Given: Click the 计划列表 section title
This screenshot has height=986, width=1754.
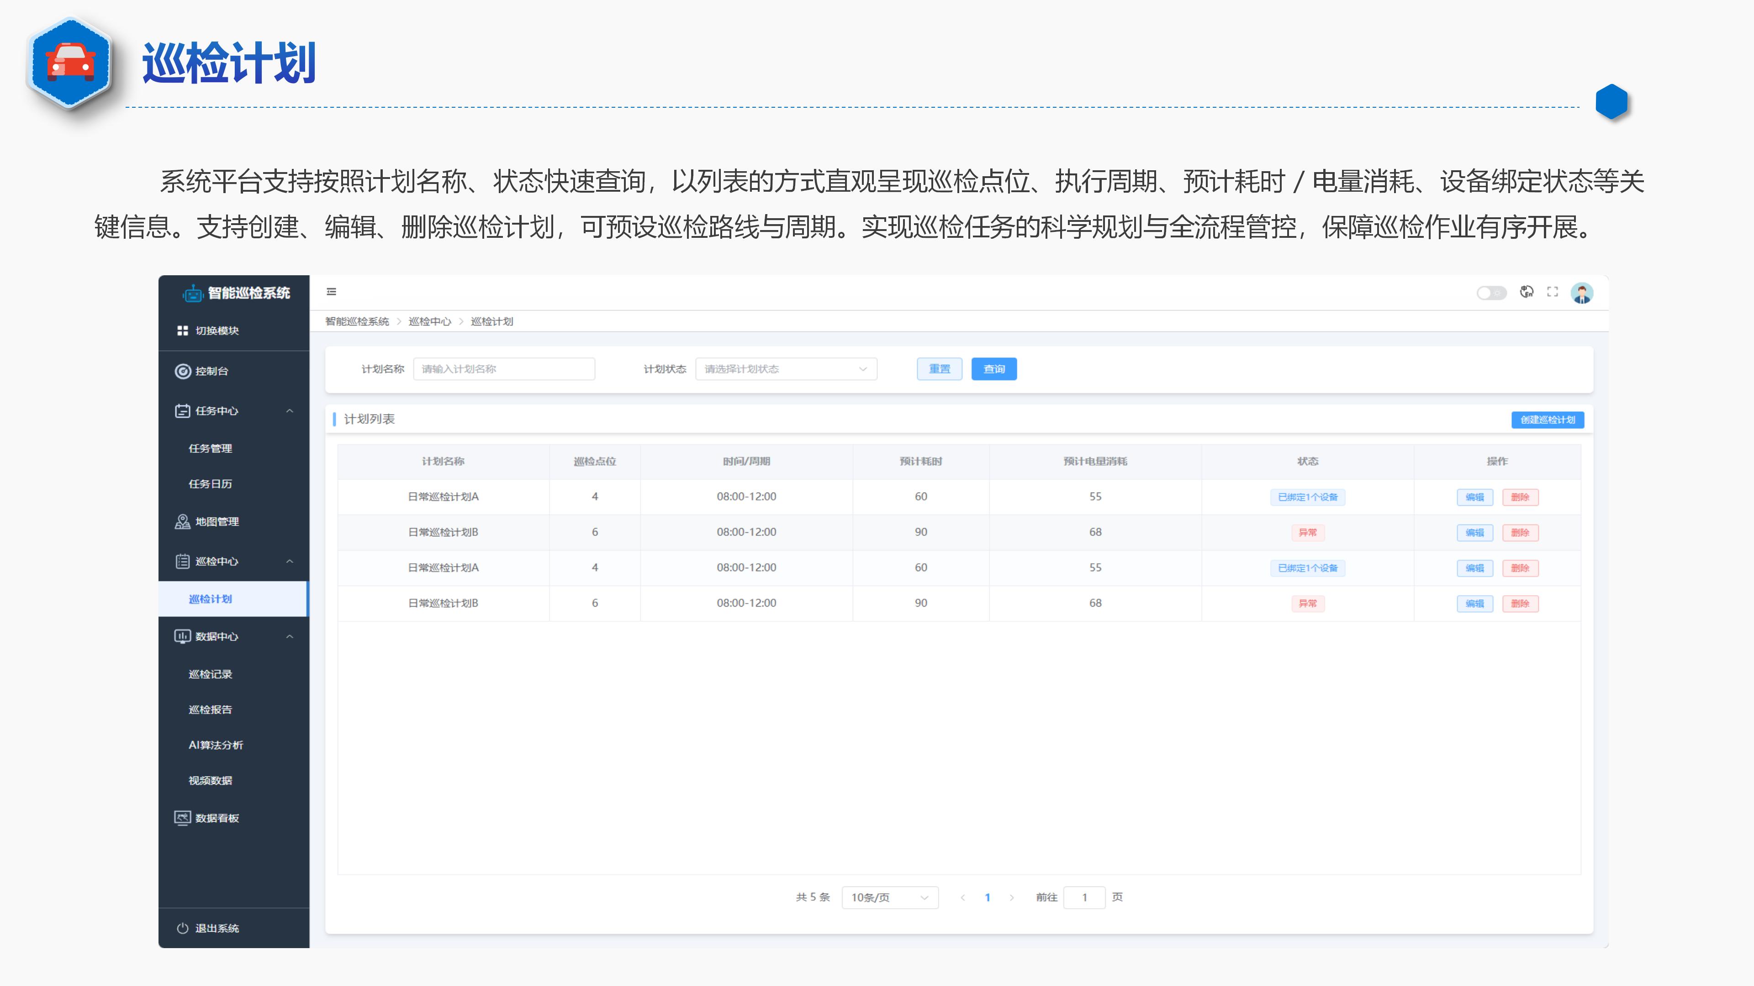Looking at the screenshot, I should 369,419.
